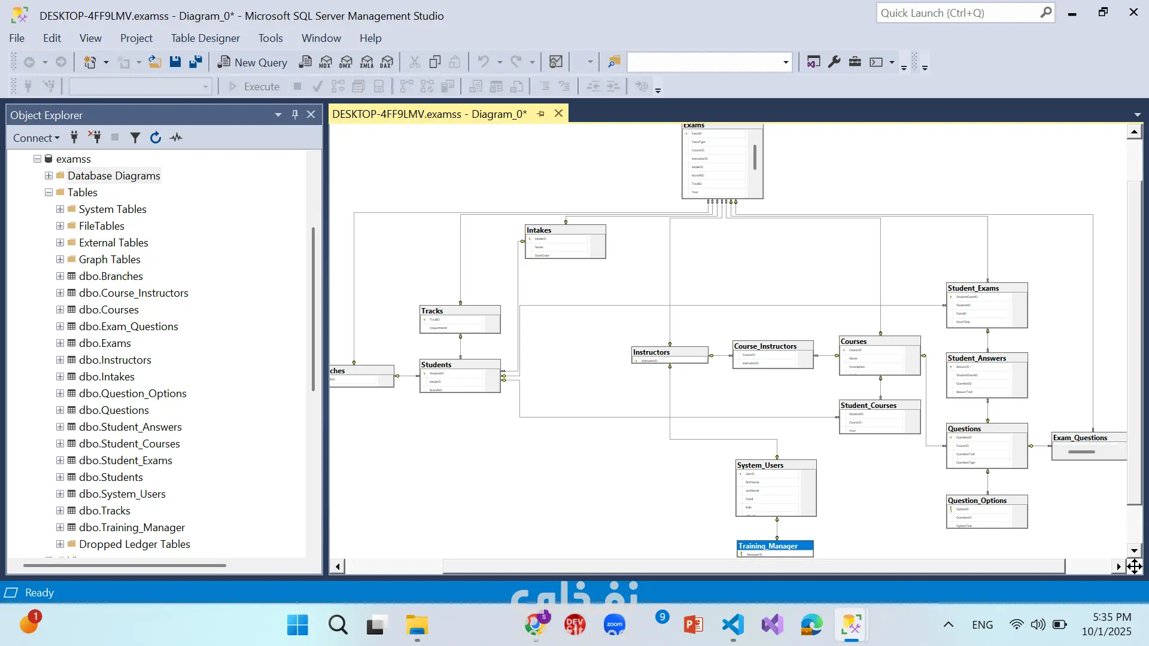Refresh the Object Explorer tree

pyautogui.click(x=156, y=138)
